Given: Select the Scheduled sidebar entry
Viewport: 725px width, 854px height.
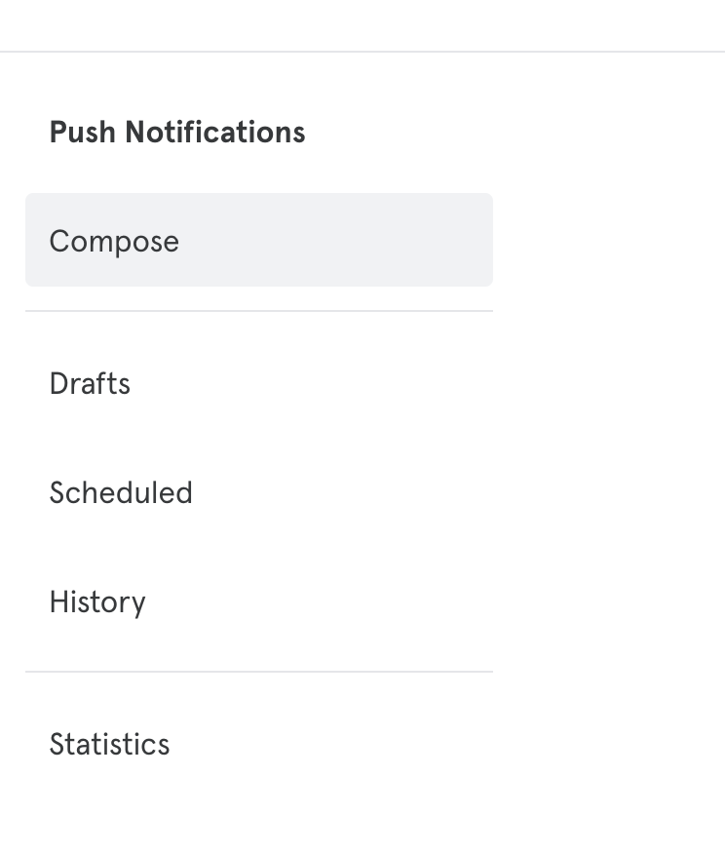Looking at the screenshot, I should (x=121, y=492).
